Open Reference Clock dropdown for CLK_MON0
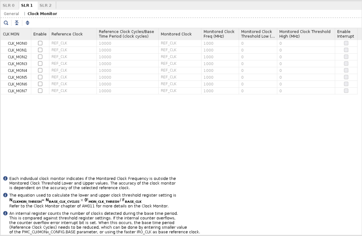This screenshot has width=362, height=236. click(x=73, y=43)
